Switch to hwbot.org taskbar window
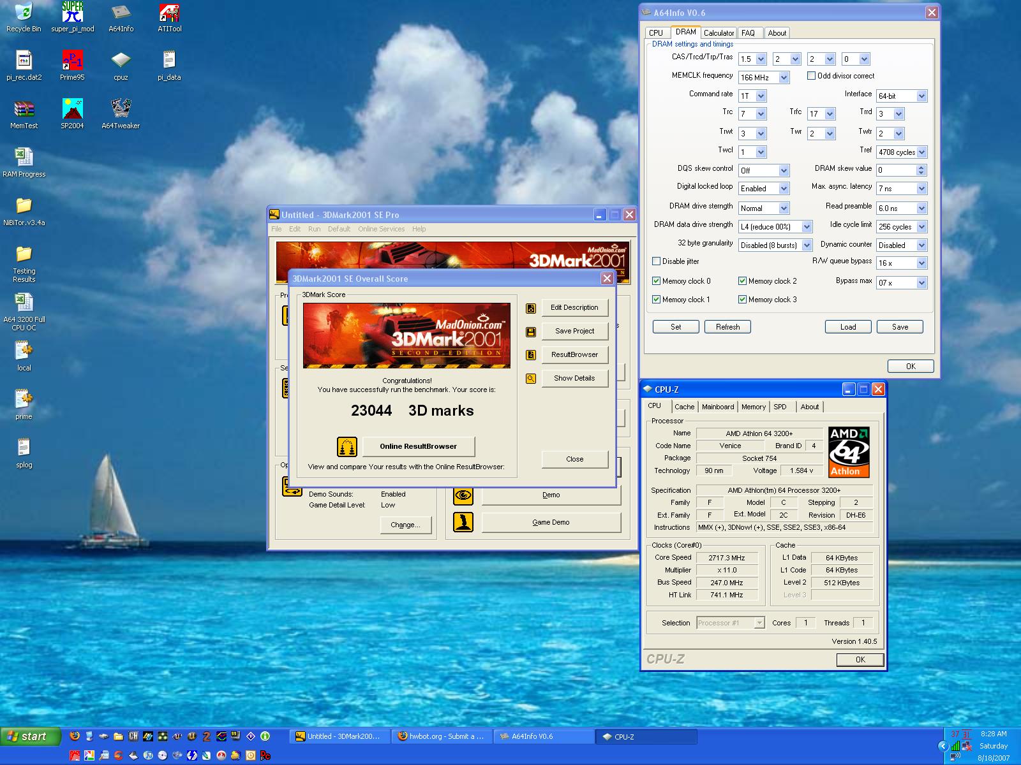Viewport: 1021px width, 765px height. (x=442, y=736)
